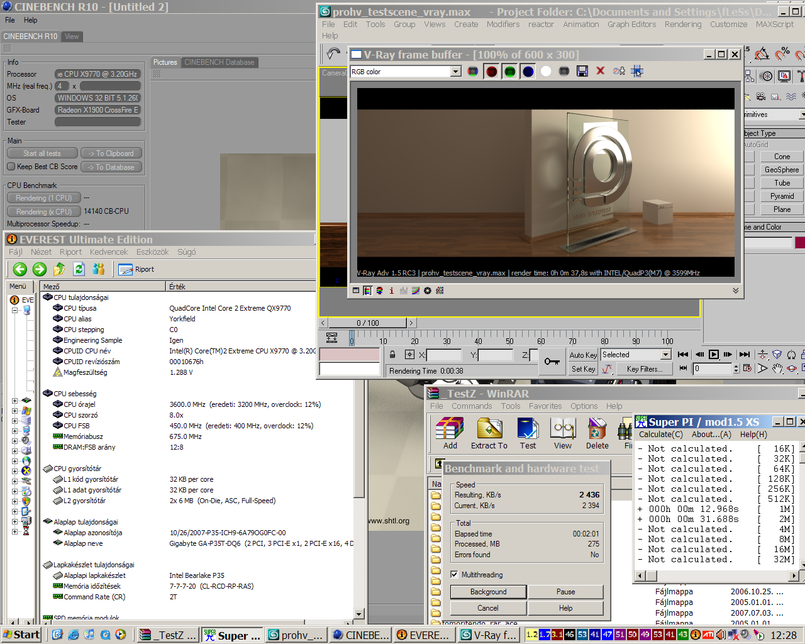This screenshot has width=805, height=644.
Task: Switch to the CINEBENCH Database tab
Action: pos(219,62)
